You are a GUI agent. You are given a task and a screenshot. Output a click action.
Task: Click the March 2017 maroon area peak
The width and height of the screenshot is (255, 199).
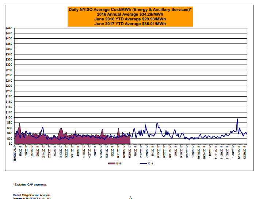click(x=61, y=128)
